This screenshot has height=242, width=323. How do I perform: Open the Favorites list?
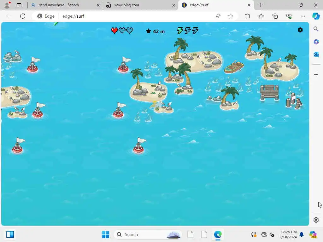tap(261, 16)
